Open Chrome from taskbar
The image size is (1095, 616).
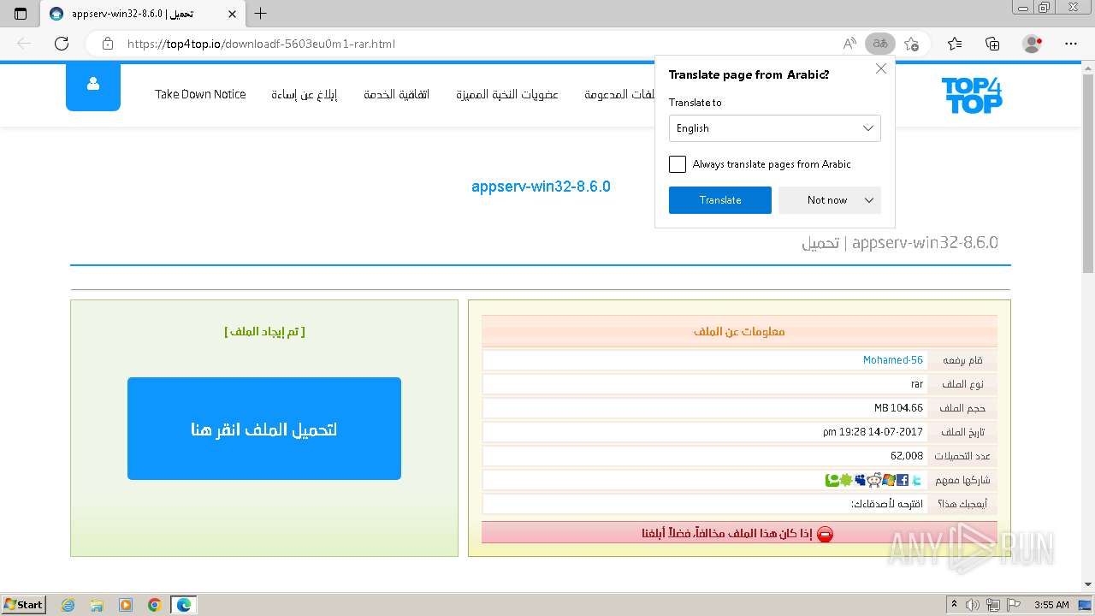pyautogui.click(x=155, y=605)
